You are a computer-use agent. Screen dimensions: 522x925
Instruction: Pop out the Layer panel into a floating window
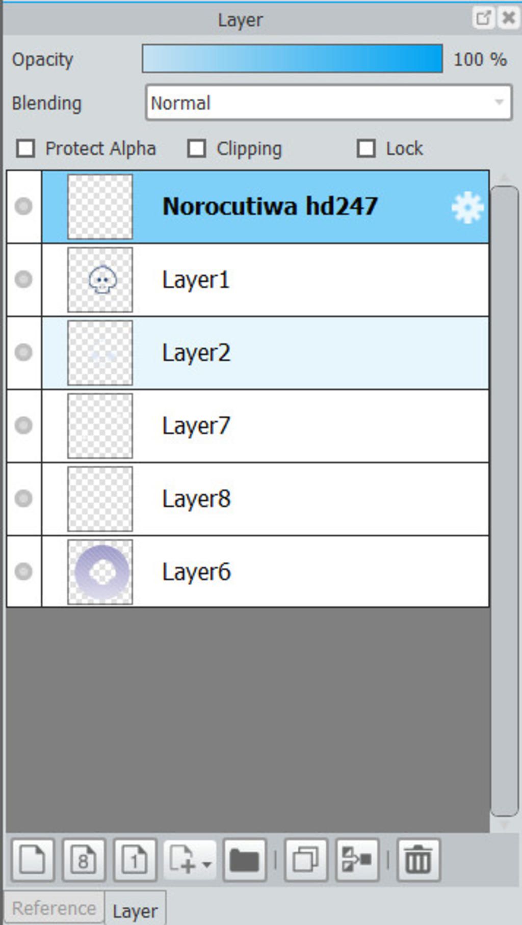482,18
